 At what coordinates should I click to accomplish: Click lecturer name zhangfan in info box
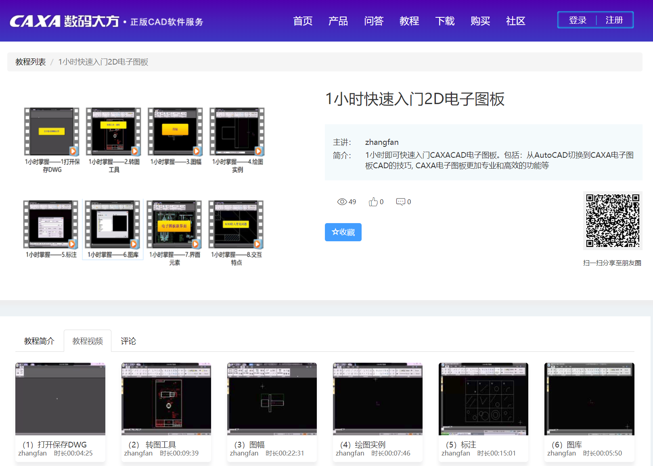tap(382, 142)
